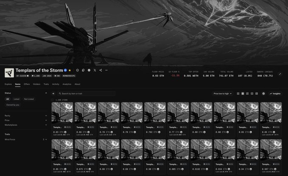Click the 24h volume value 5.90 ETH
Screen dimensions: 288x176
(x=209, y=76)
